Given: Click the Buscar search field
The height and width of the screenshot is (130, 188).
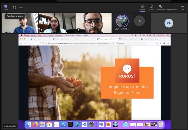Looking at the screenshot, I should 131,43.
